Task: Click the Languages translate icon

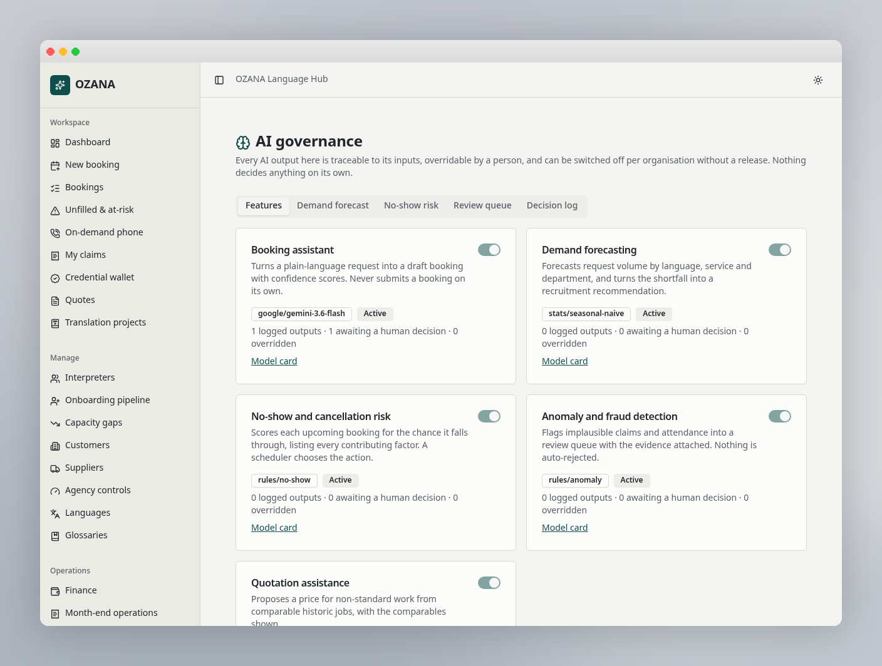Action: (55, 514)
